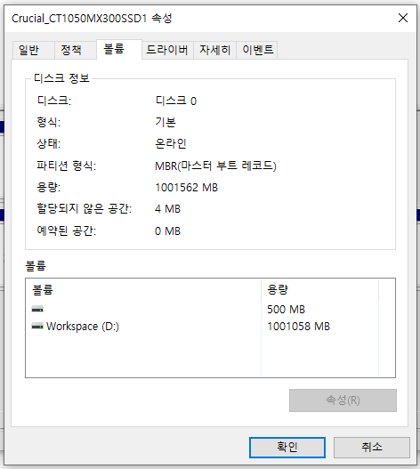Screen dimensions: 420x469
Task: Click the 확인 button
Action: point(287,447)
